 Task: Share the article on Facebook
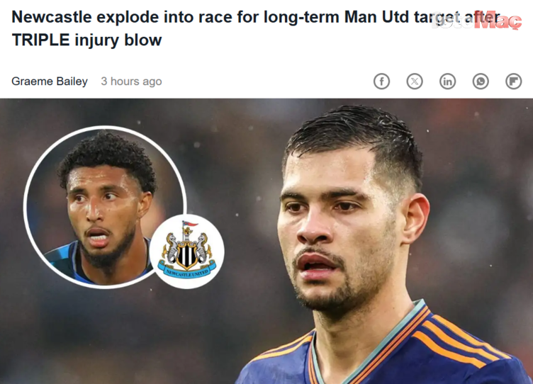[x=381, y=81]
